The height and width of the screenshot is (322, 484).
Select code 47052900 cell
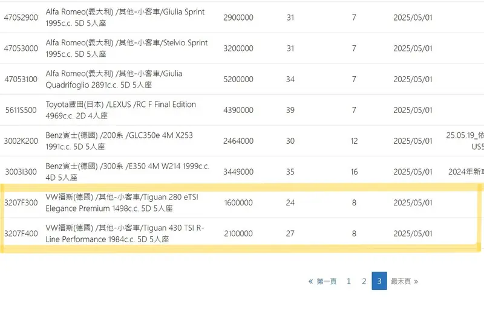pos(21,18)
